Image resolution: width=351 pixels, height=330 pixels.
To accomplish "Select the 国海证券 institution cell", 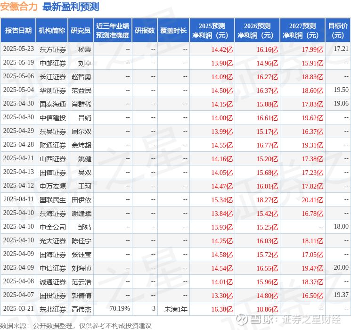I will point(53,255).
